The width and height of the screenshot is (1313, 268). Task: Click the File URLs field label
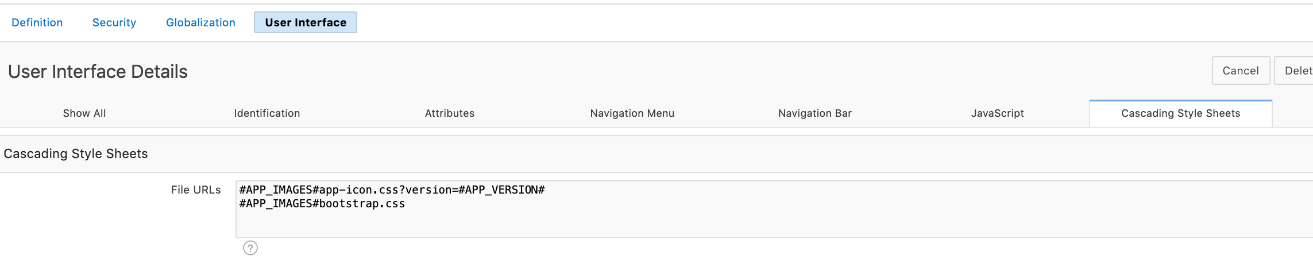(x=196, y=190)
